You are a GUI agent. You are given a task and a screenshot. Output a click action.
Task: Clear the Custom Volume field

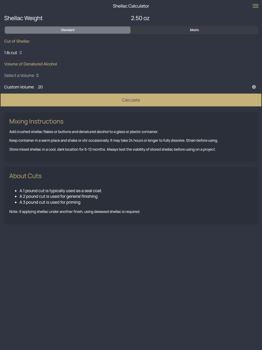254,87
